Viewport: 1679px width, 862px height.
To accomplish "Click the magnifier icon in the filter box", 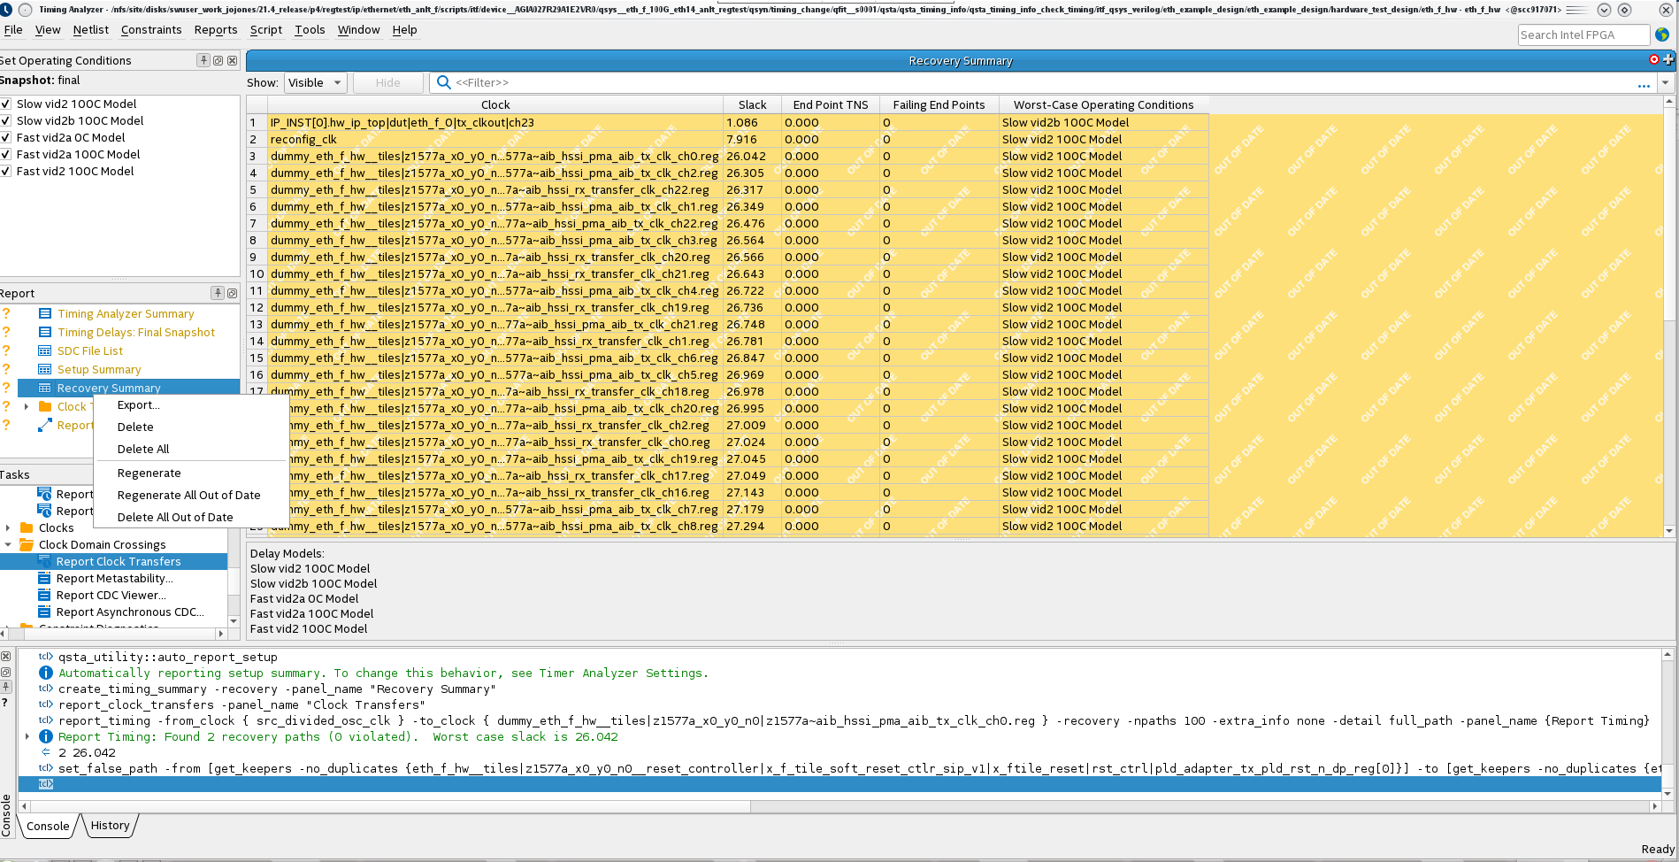I will [444, 82].
